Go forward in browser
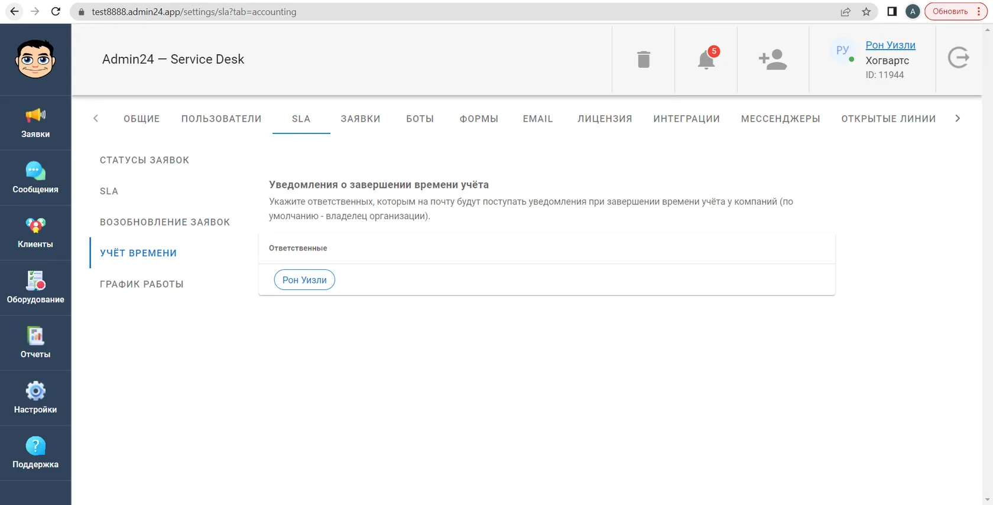Viewport: 993px width, 505px height. [x=35, y=11]
